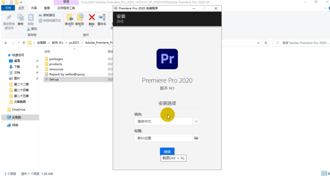
Task: Click the up one level arrow
Action: coord(24,43)
